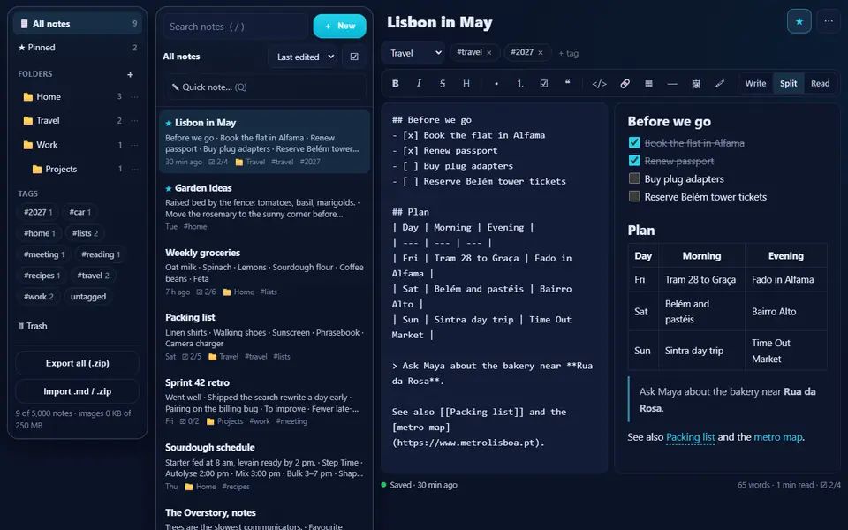Switch to Write mode

[755, 83]
